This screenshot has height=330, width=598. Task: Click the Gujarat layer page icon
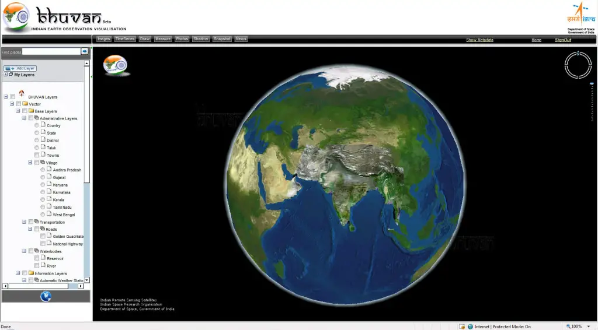click(49, 176)
